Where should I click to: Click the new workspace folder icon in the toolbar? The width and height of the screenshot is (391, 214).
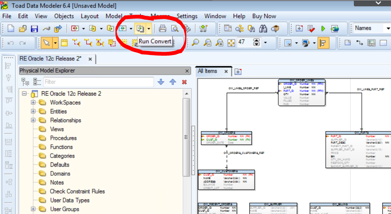(x=299, y=28)
